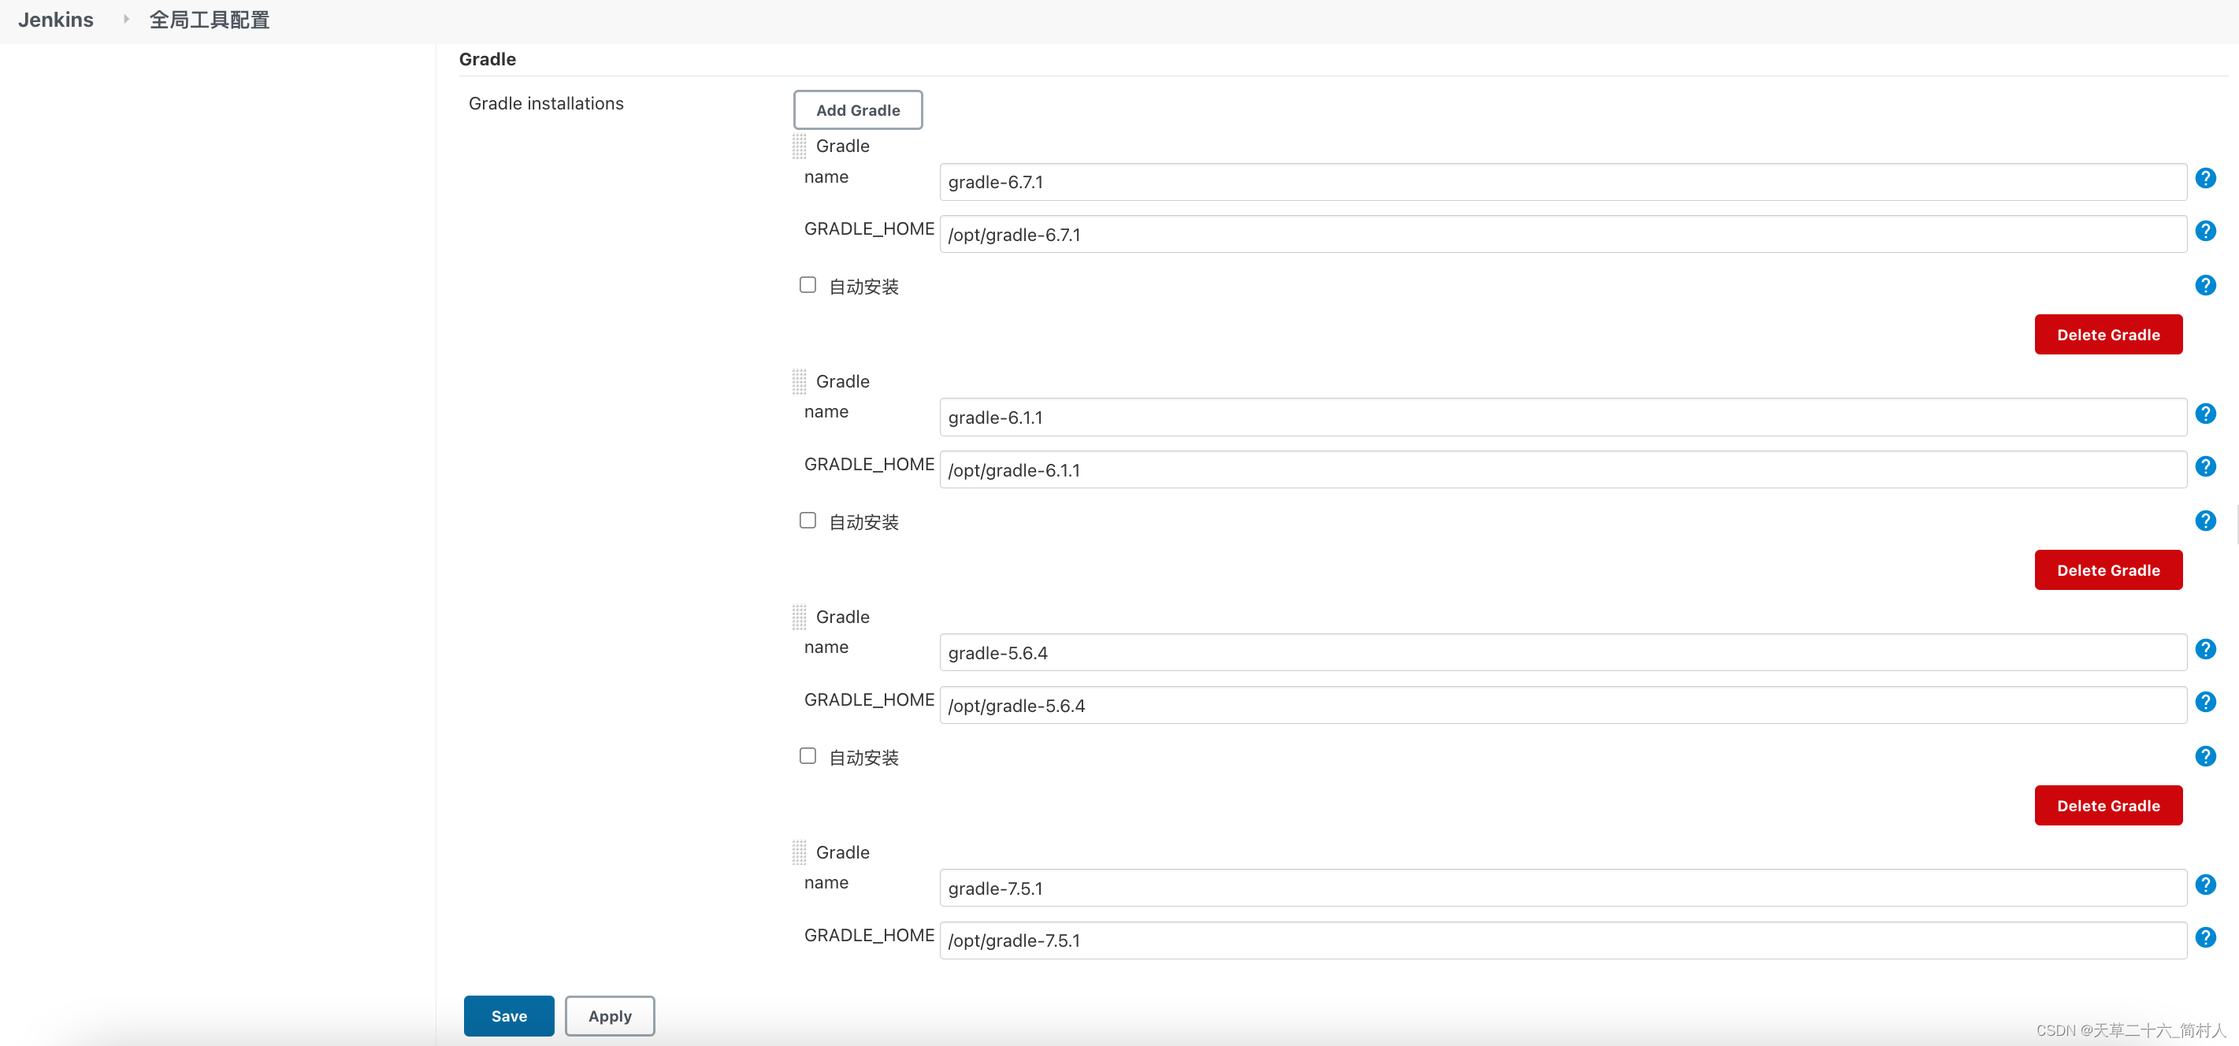Grab drag handle of gradle-7.5.1 block

click(799, 852)
